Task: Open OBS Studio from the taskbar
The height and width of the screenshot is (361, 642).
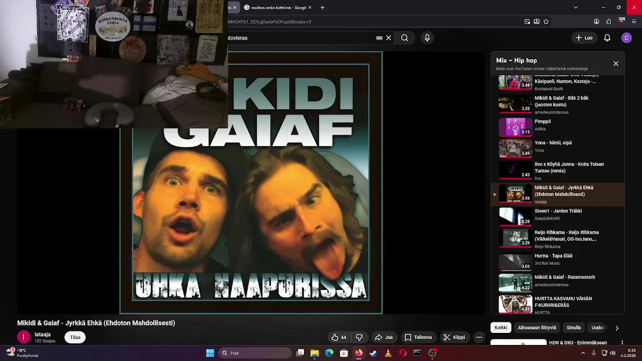Action: pos(432,353)
